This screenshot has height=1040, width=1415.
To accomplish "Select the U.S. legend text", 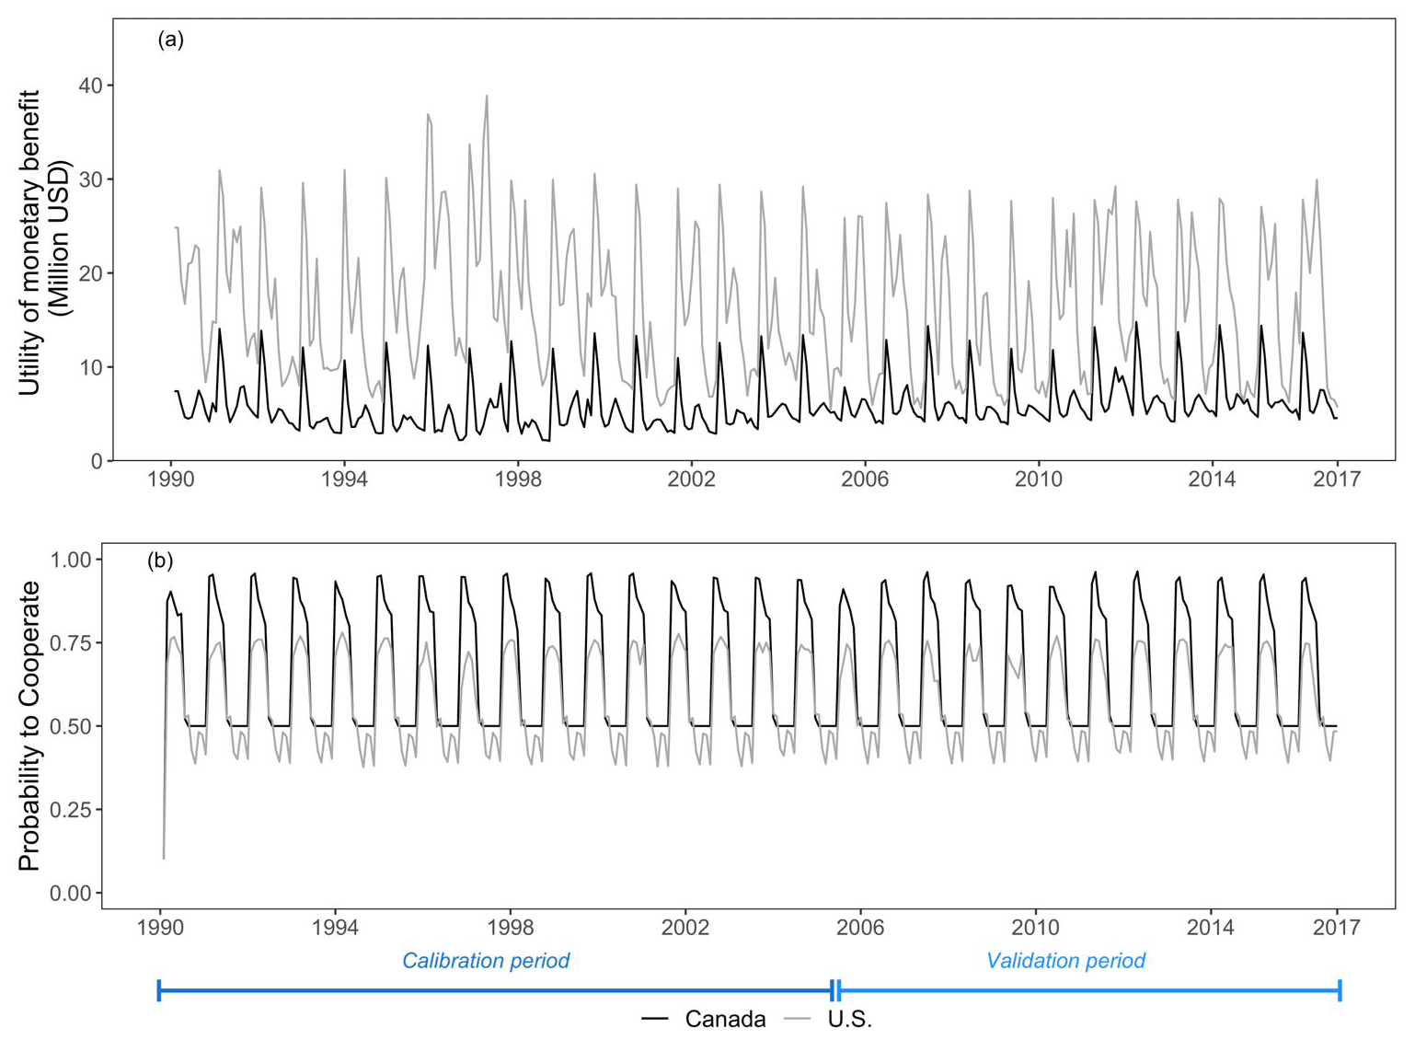I will click(x=849, y=1019).
